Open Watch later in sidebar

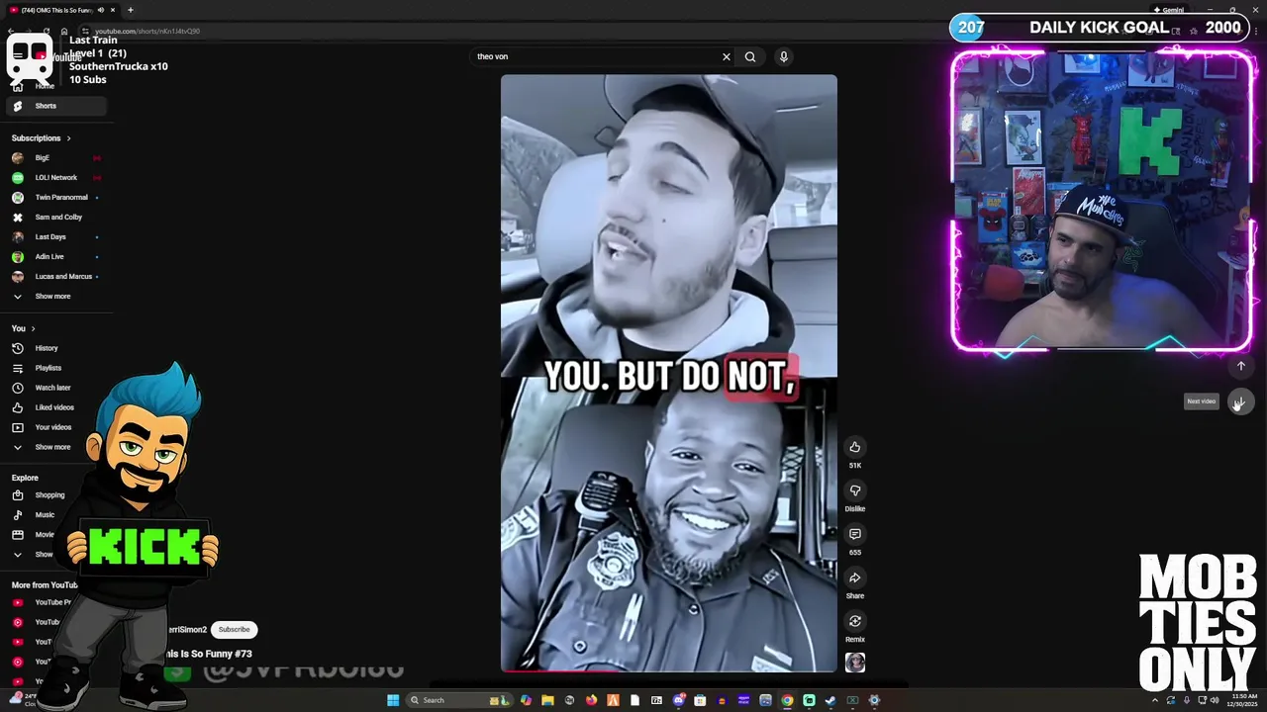coord(56,388)
